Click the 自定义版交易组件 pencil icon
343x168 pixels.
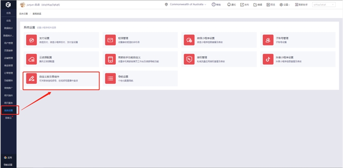(31, 78)
